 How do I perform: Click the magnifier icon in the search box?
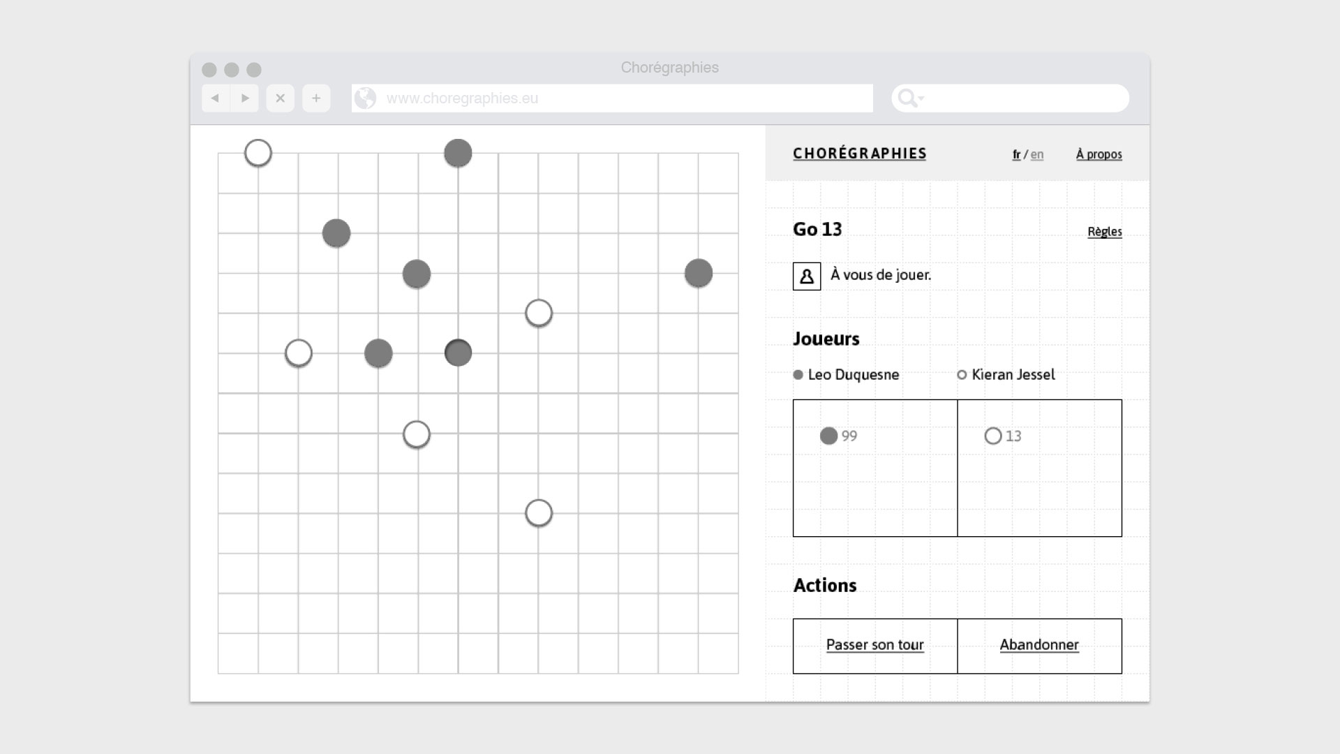point(907,98)
